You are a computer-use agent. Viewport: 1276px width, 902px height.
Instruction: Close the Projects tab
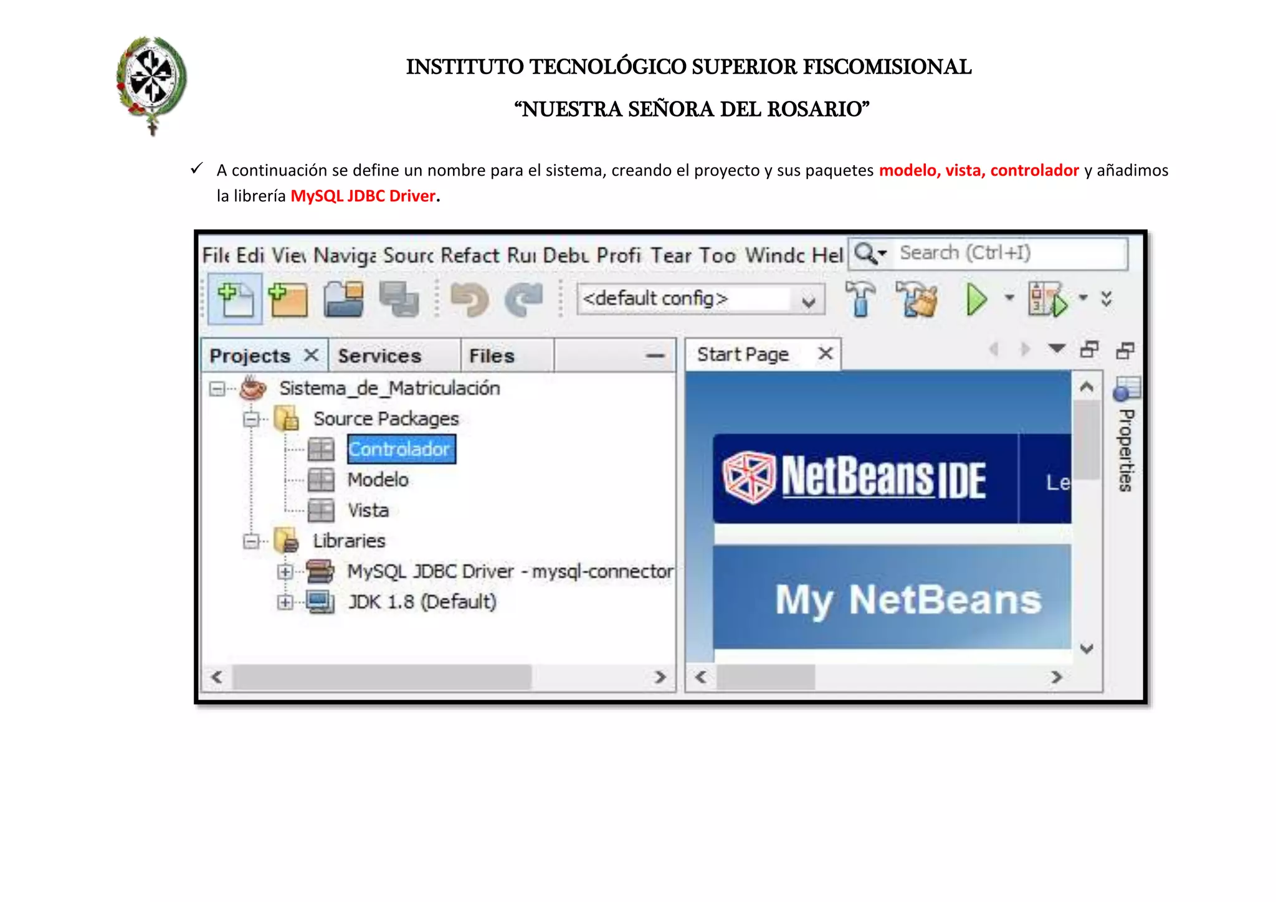tap(312, 355)
